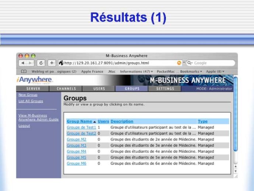Open the Groupe M4 group
This screenshot has height=191, width=254.
click(76, 151)
